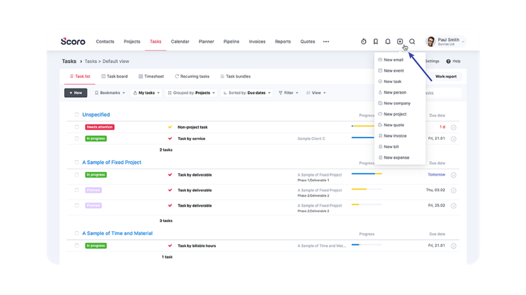Go to Calendar in navigation
This screenshot has width=526, height=295.
180,41
